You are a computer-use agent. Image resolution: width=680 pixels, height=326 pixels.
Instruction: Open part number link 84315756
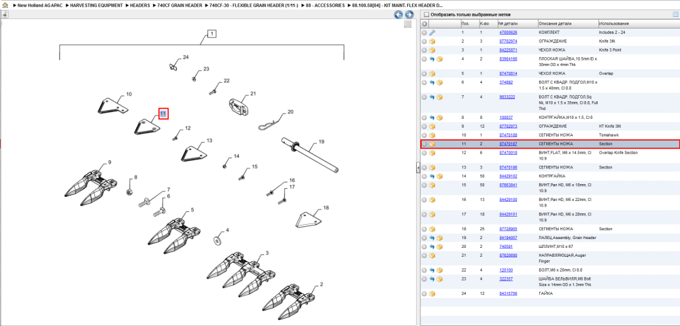(x=508, y=293)
